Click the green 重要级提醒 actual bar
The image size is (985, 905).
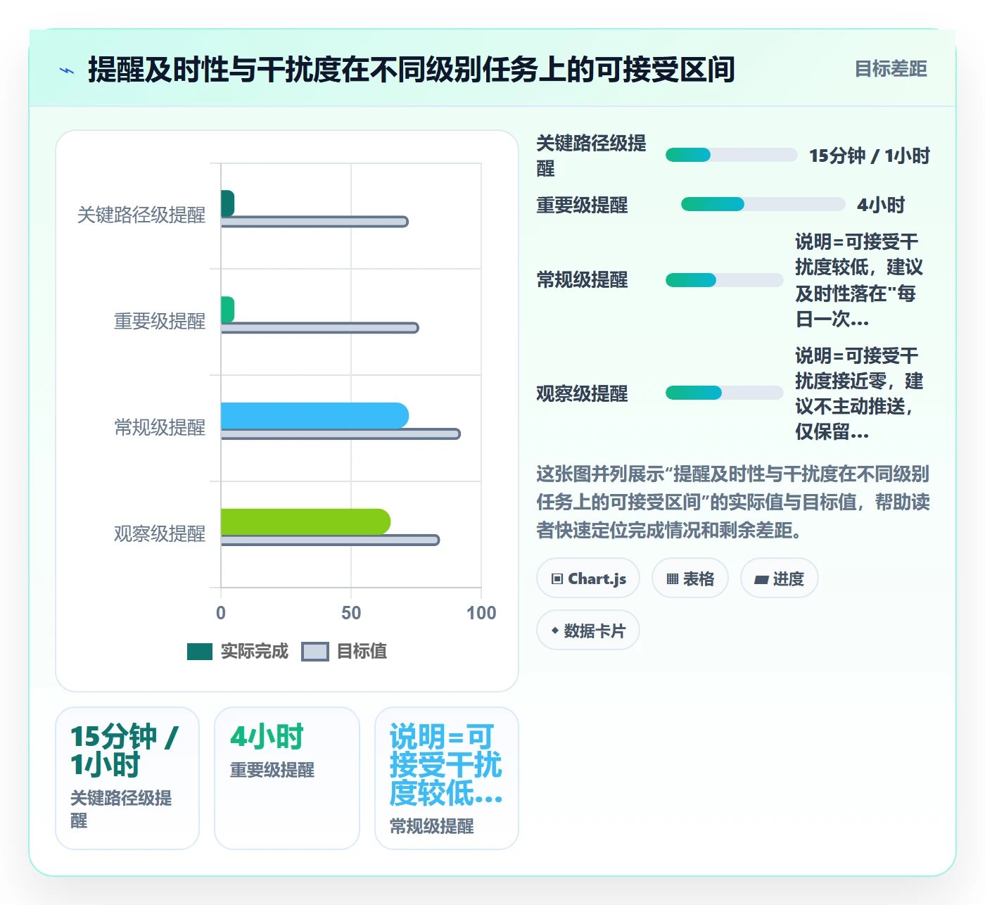(x=227, y=310)
